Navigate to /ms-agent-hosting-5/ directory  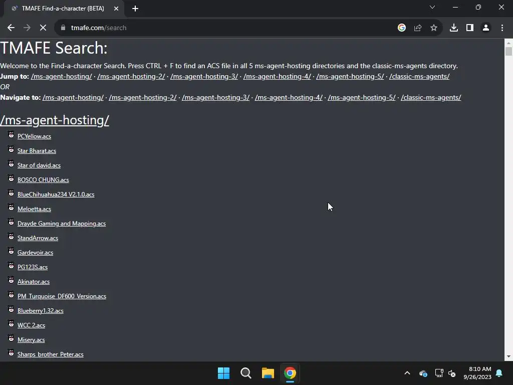point(362,97)
